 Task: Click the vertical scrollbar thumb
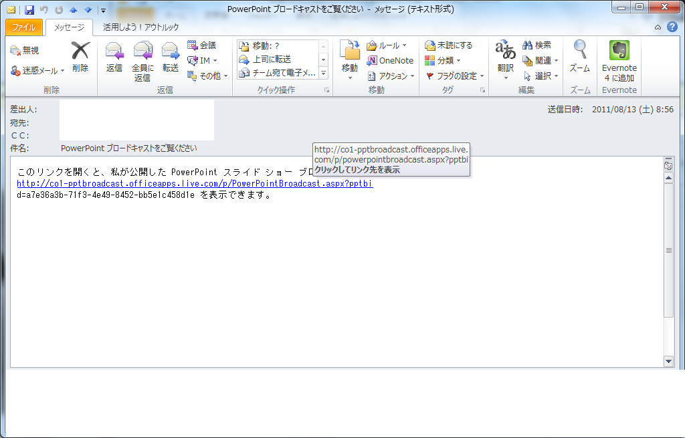[668, 250]
